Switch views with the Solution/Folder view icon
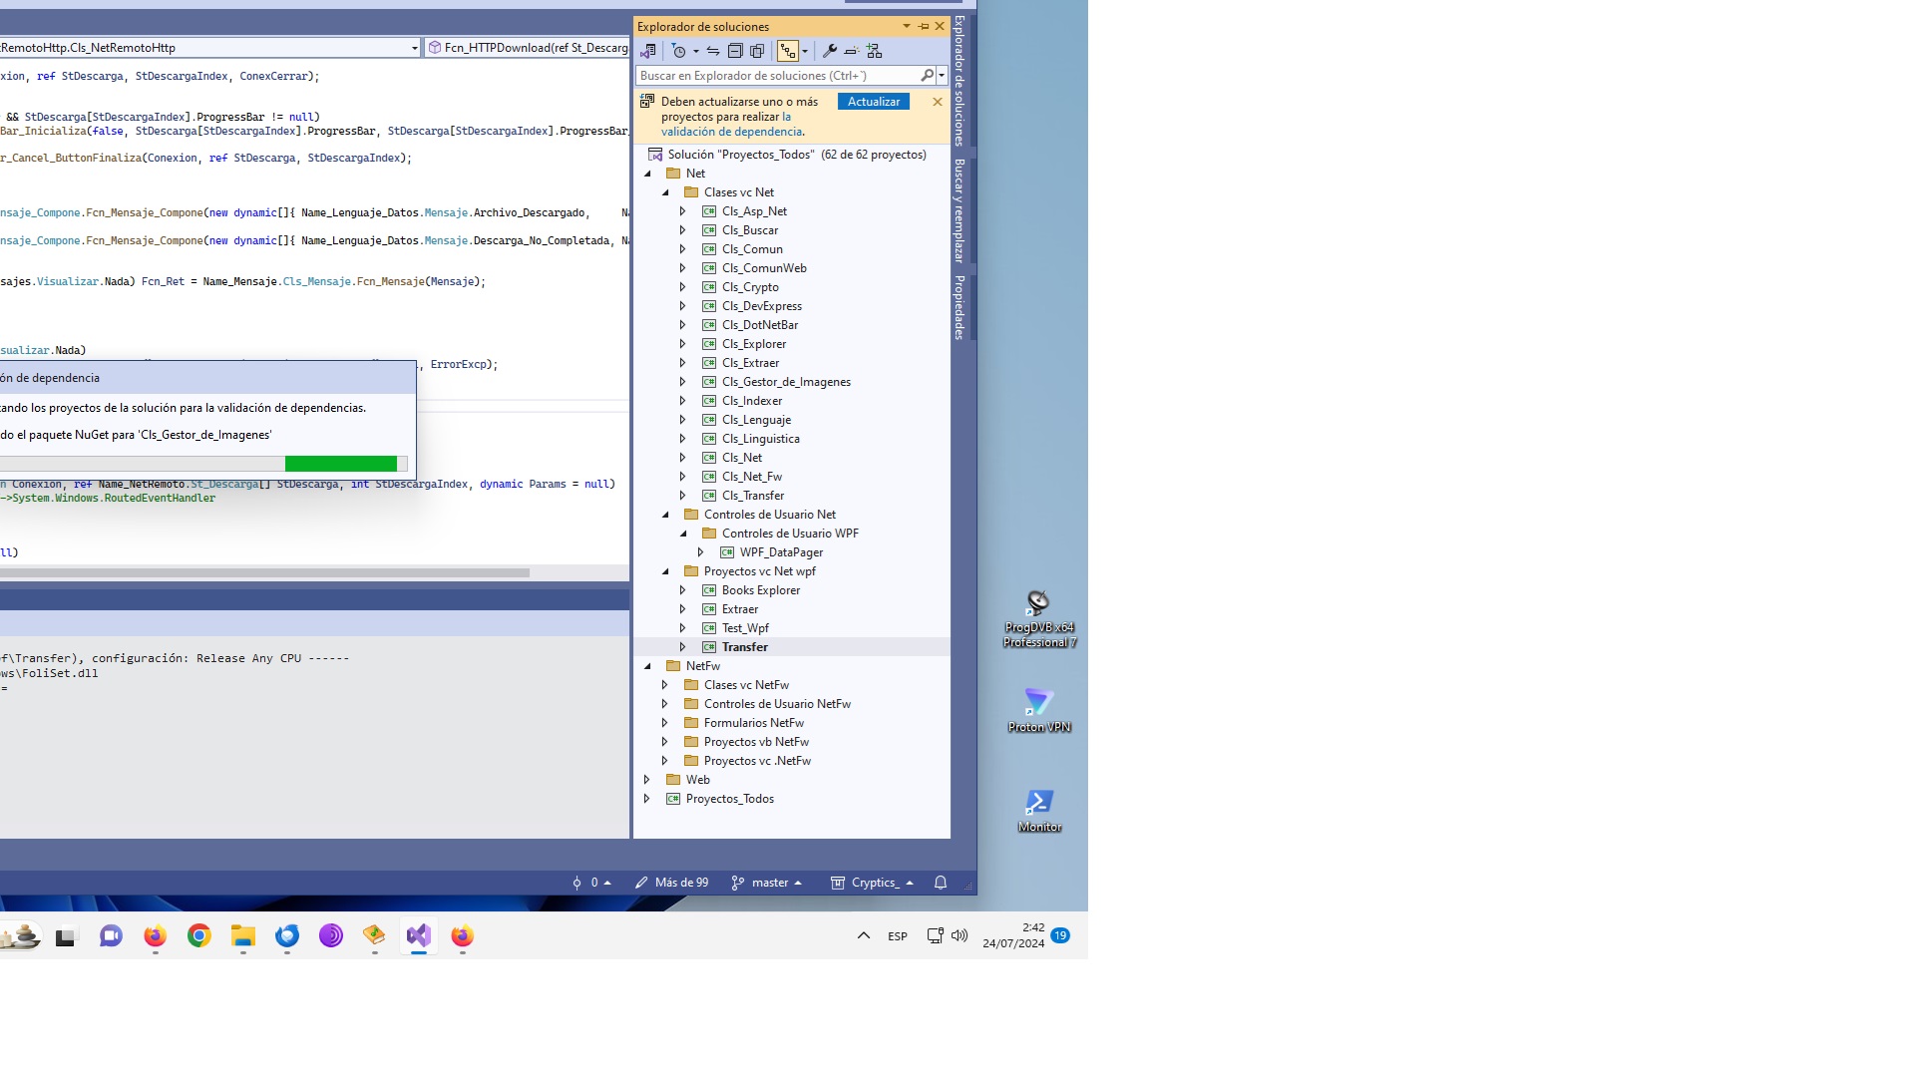1915x1077 pixels. pyautogui.click(x=648, y=51)
